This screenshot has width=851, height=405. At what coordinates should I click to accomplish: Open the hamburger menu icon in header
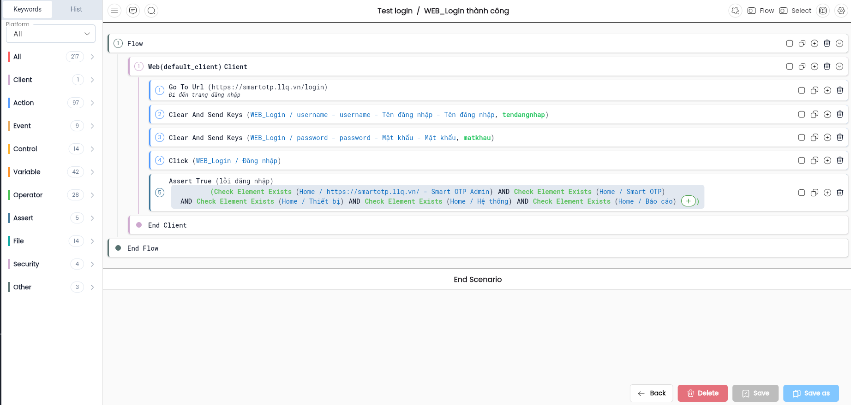pyautogui.click(x=114, y=11)
